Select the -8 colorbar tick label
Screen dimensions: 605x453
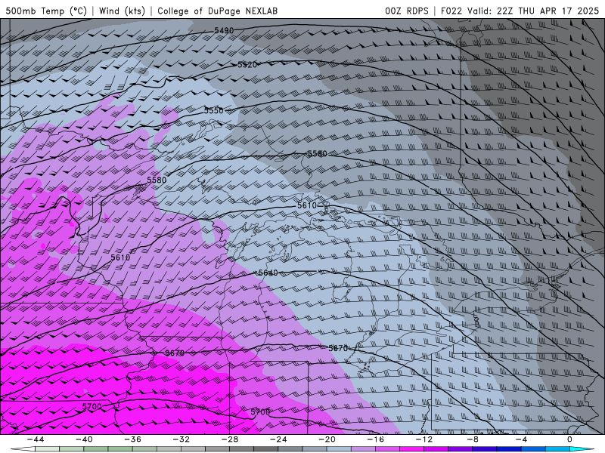point(473,439)
